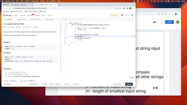Toggle editor fullscreen icon

[x=133, y=20]
